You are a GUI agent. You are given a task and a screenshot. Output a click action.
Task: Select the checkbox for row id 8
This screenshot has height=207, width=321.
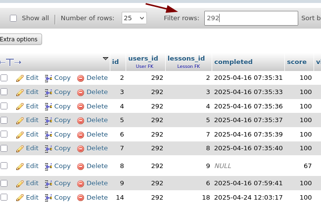pos(4,166)
